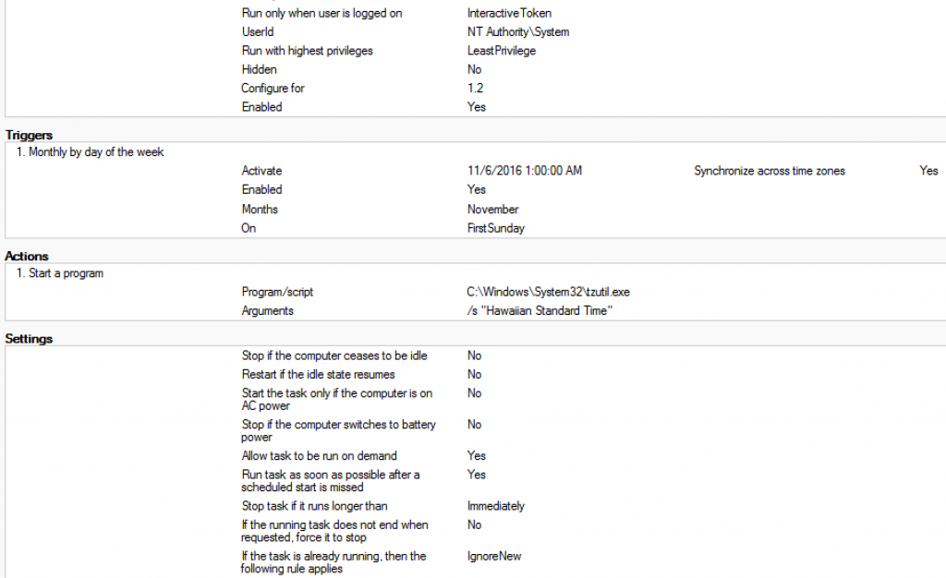The width and height of the screenshot is (946, 578).
Task: Click the 'Allow task to be run on demand' label
Action: pos(320,456)
